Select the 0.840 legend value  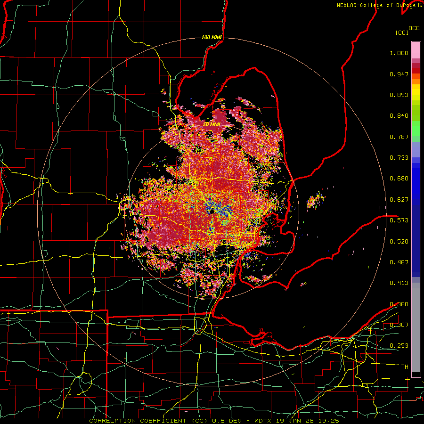click(399, 116)
